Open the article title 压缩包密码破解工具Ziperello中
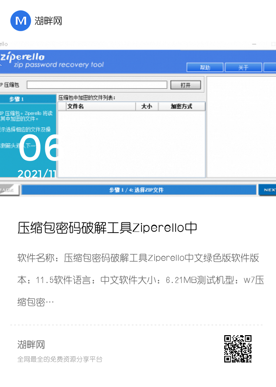 point(107,227)
